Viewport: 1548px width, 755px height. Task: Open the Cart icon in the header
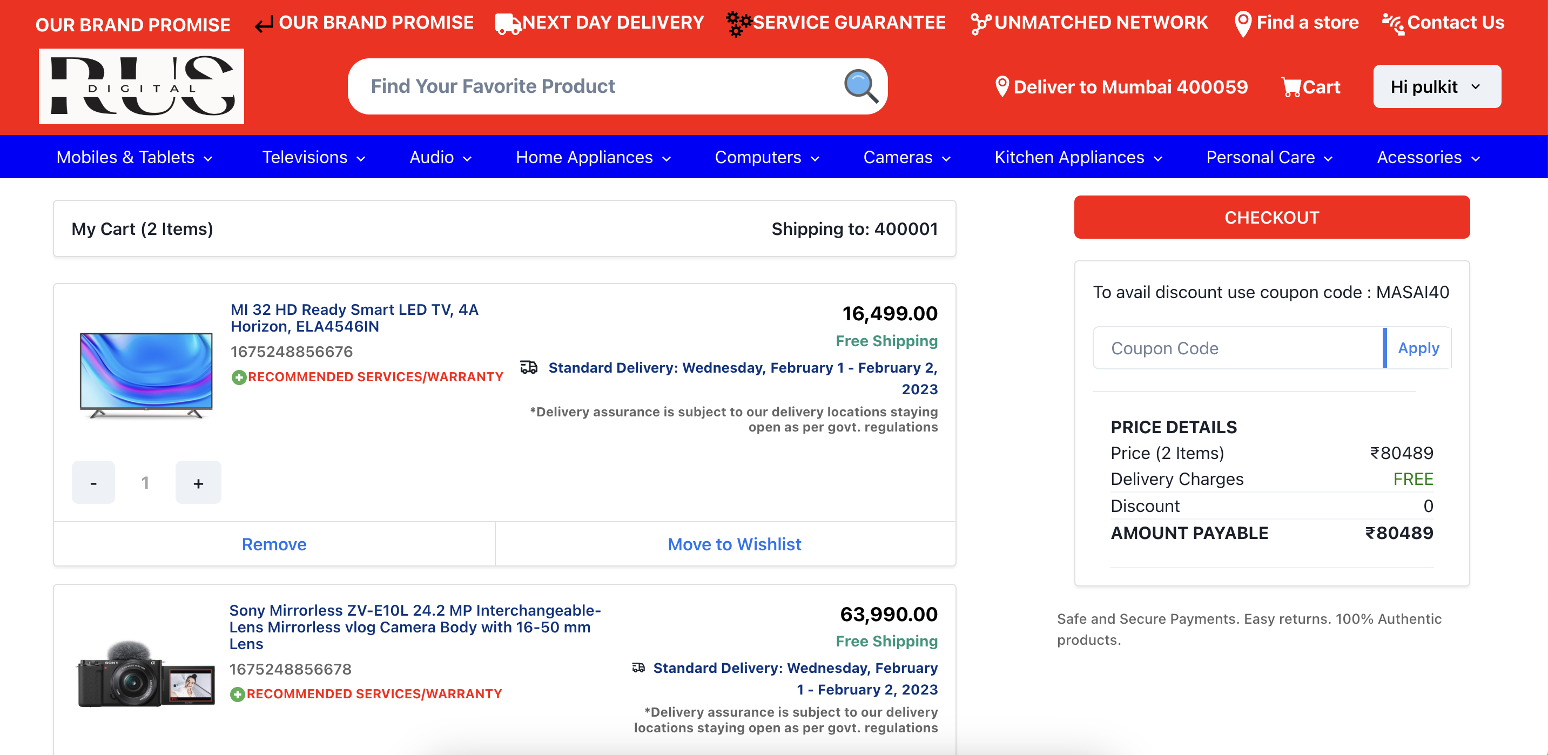coord(1291,86)
